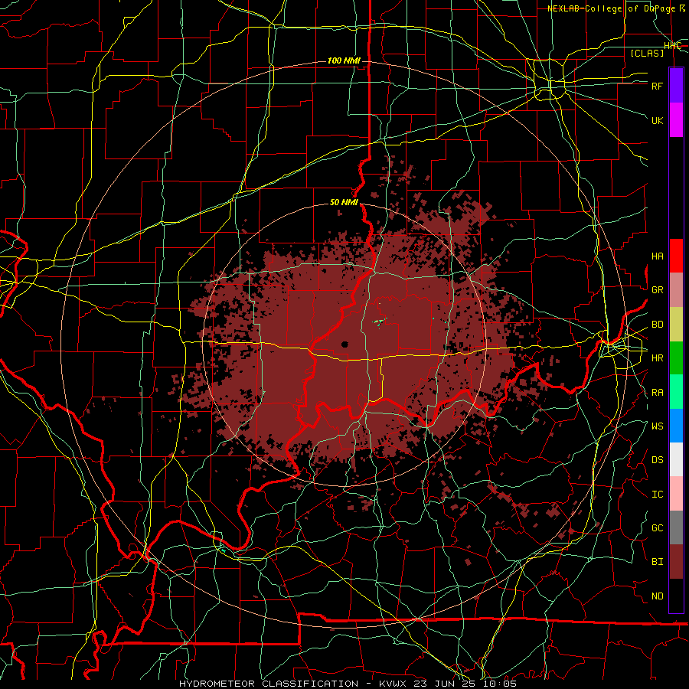
Task: Click the black radar site dot at center
Action: (x=344, y=344)
